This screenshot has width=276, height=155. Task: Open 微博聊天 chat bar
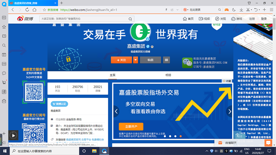tap(231, 143)
